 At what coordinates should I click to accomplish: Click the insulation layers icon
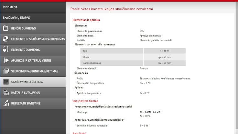coord(6,71)
